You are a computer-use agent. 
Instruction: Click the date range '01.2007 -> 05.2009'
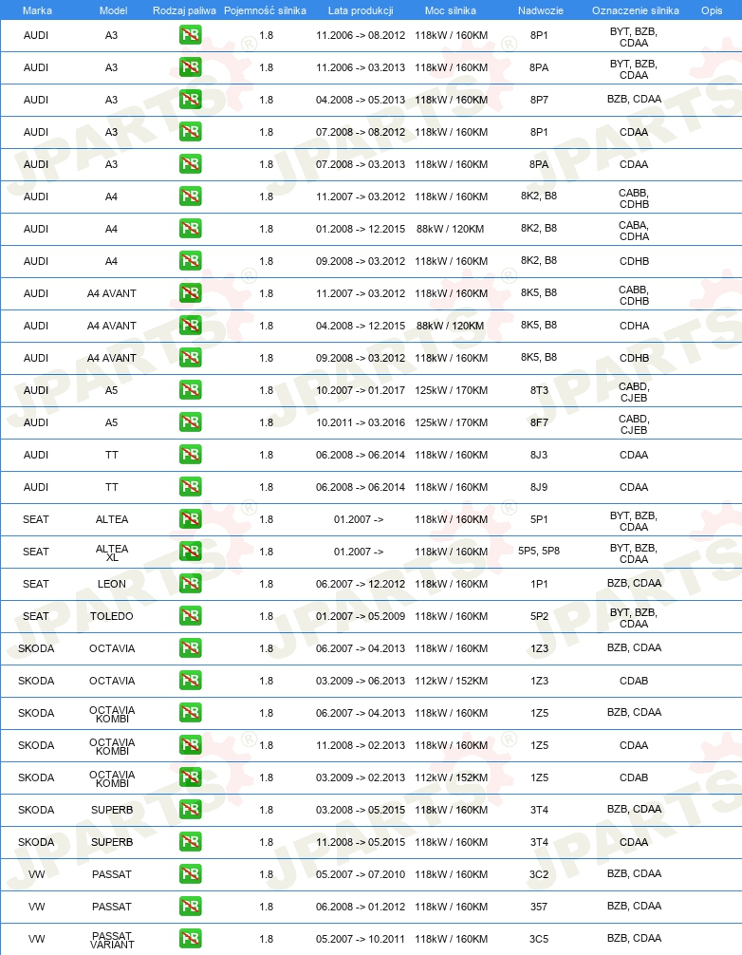tap(361, 616)
